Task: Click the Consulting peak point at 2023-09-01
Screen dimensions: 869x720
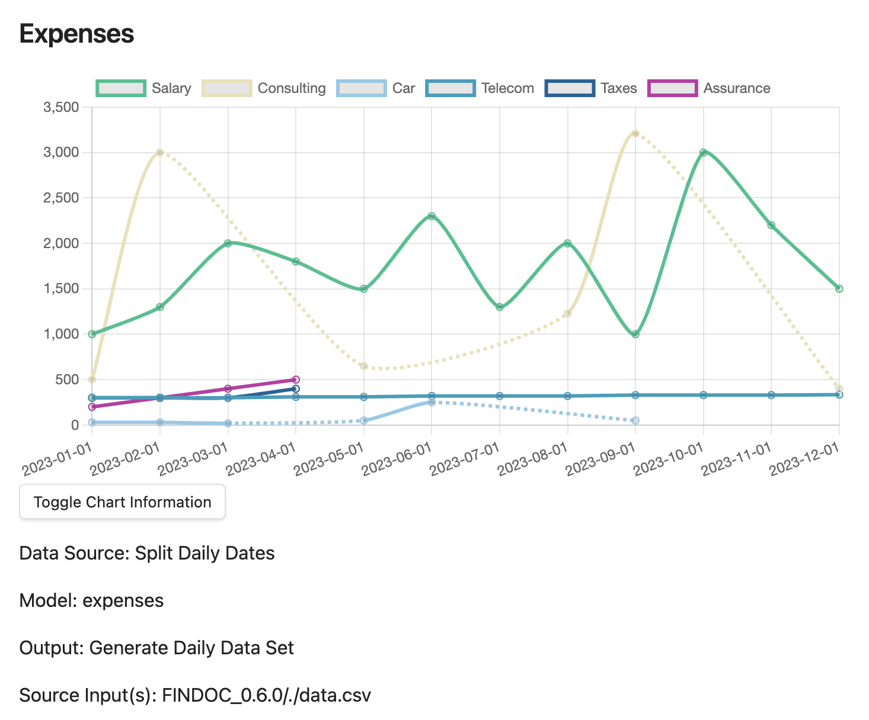Action: click(635, 133)
